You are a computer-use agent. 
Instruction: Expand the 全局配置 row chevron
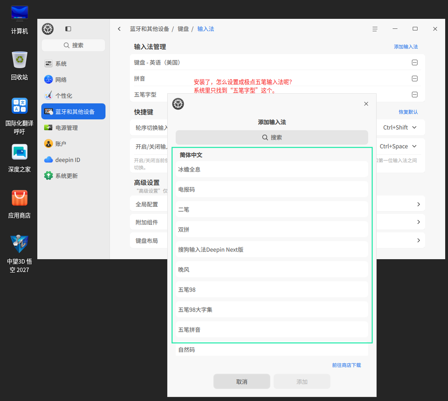(x=419, y=204)
